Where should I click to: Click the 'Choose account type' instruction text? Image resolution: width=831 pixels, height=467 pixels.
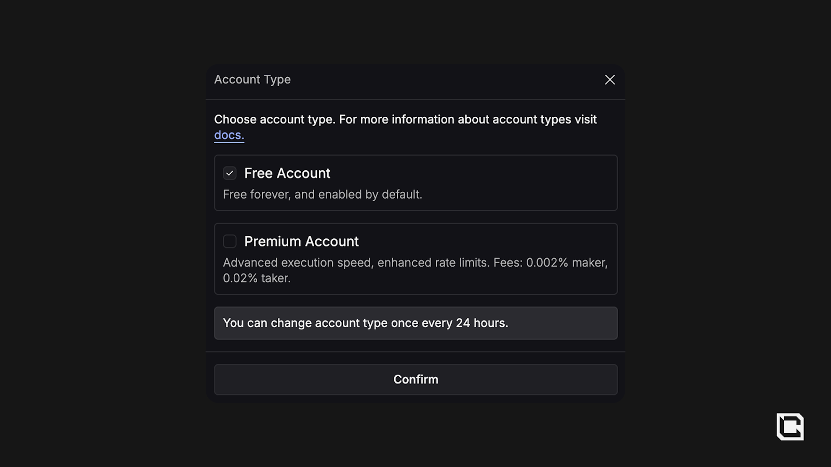pyautogui.click(x=274, y=119)
